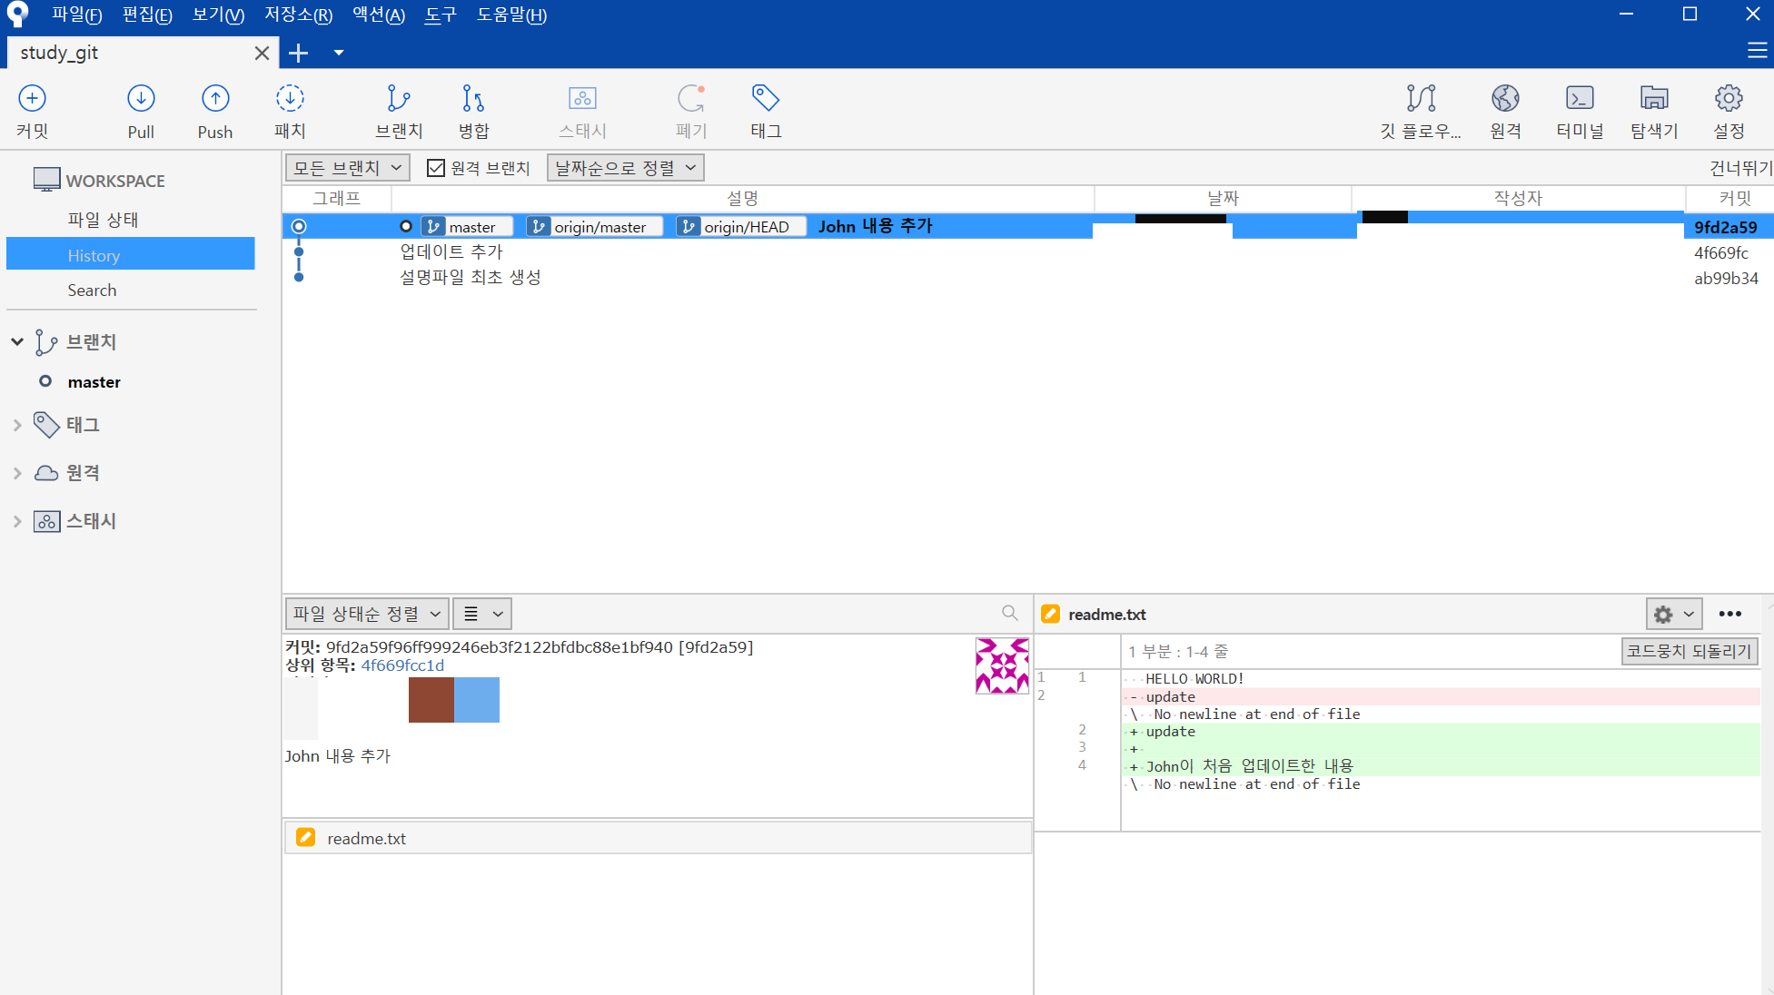The width and height of the screenshot is (1774, 995).
Task: Click the parent commit link 4f669fcc1d
Action: click(x=402, y=665)
